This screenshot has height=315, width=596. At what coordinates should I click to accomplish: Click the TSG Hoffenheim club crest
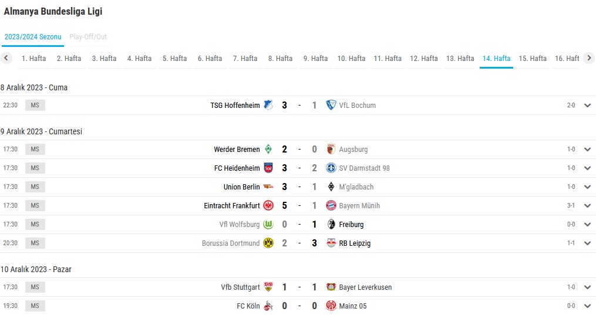pos(268,105)
